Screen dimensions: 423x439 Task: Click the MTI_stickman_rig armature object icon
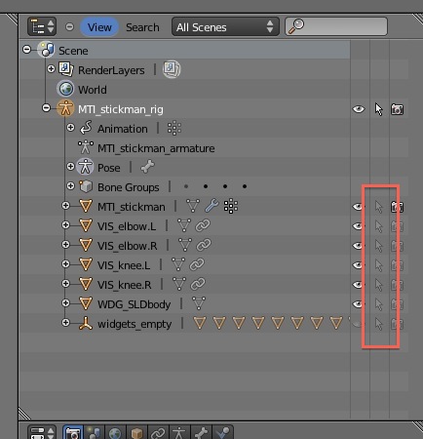tap(65, 108)
